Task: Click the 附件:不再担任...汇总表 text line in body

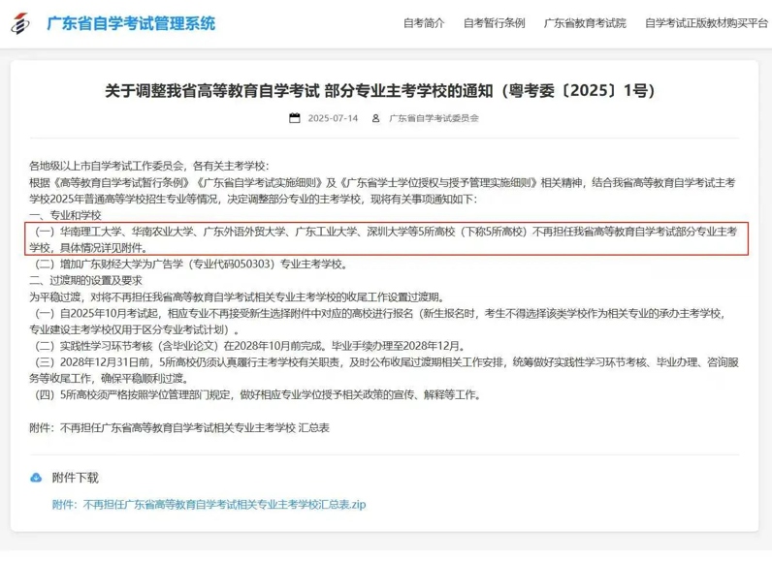Action: coord(179,427)
